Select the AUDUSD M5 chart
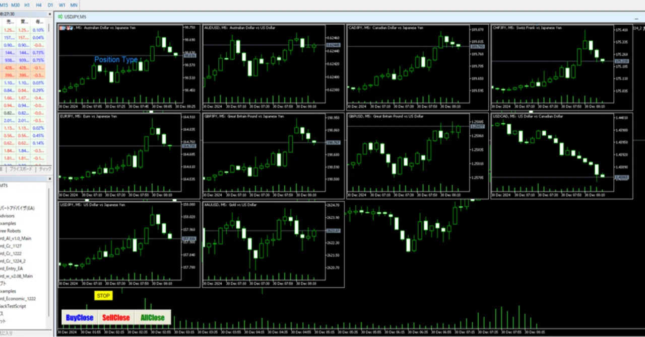 (x=273, y=67)
